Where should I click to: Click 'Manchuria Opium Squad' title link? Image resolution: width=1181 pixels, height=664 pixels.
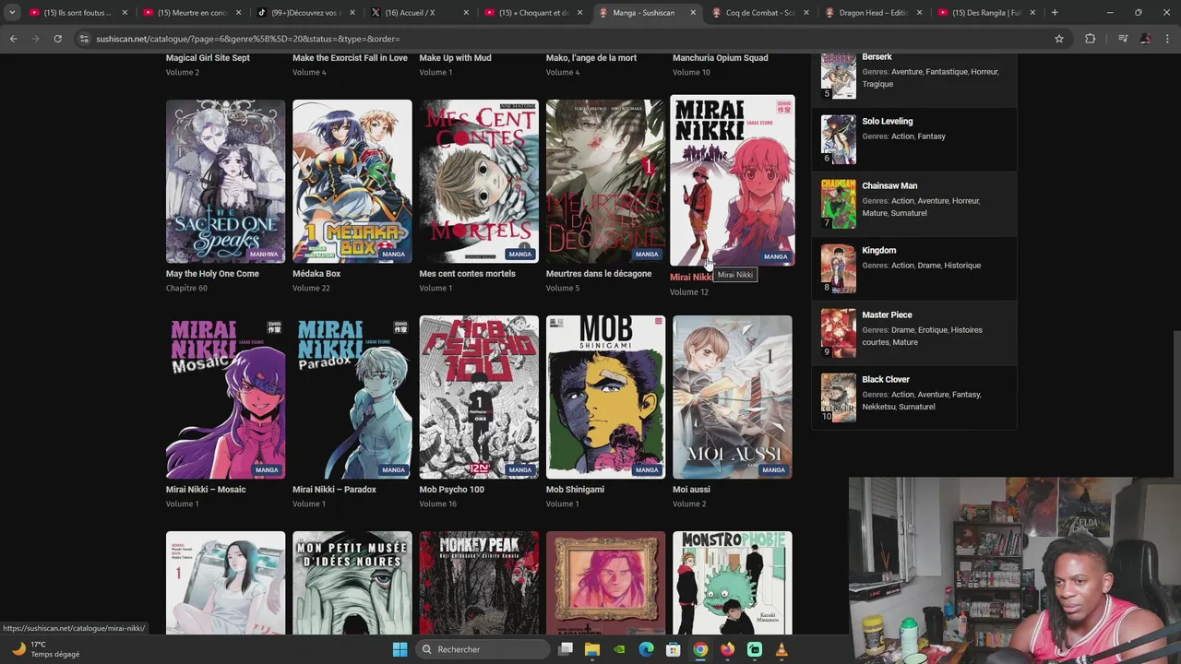pyautogui.click(x=720, y=58)
